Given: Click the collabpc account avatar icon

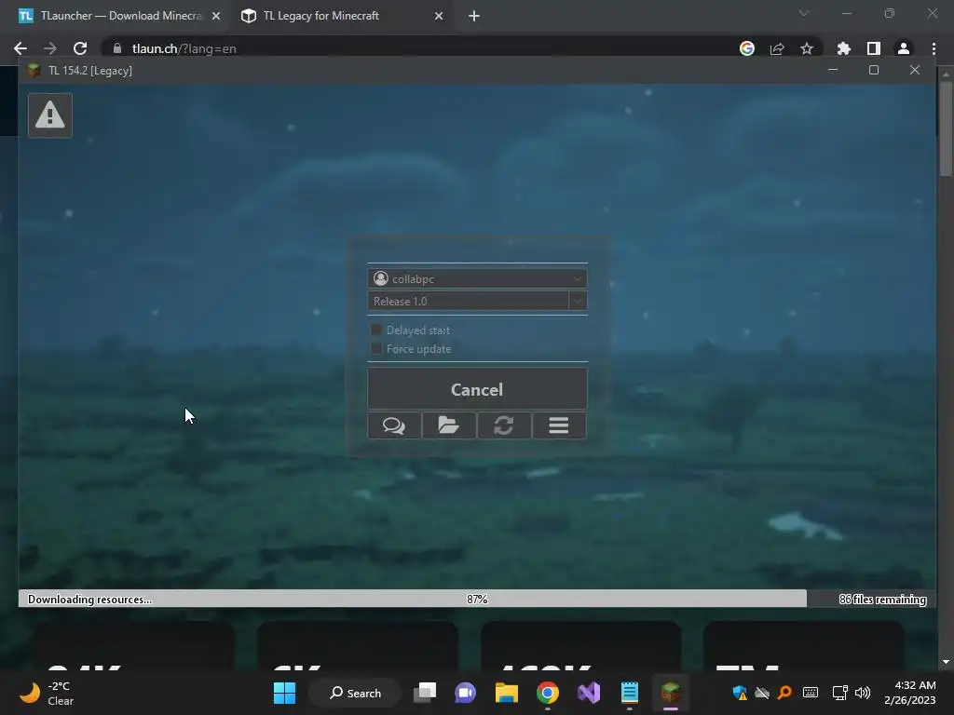Looking at the screenshot, I should point(381,278).
